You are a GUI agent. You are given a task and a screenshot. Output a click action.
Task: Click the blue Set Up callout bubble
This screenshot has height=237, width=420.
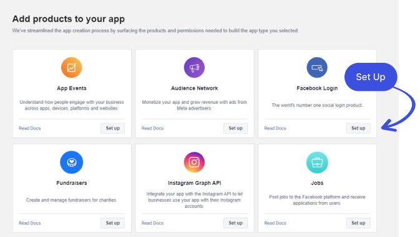click(x=371, y=77)
